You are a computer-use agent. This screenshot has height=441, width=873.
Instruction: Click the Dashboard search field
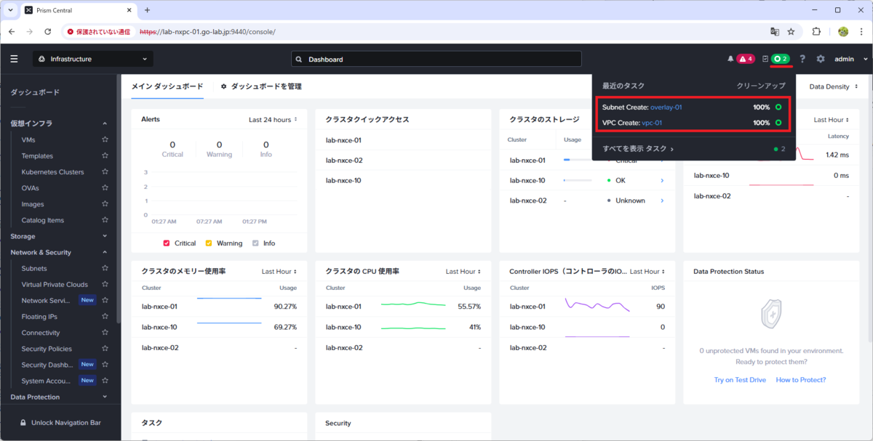click(x=436, y=59)
